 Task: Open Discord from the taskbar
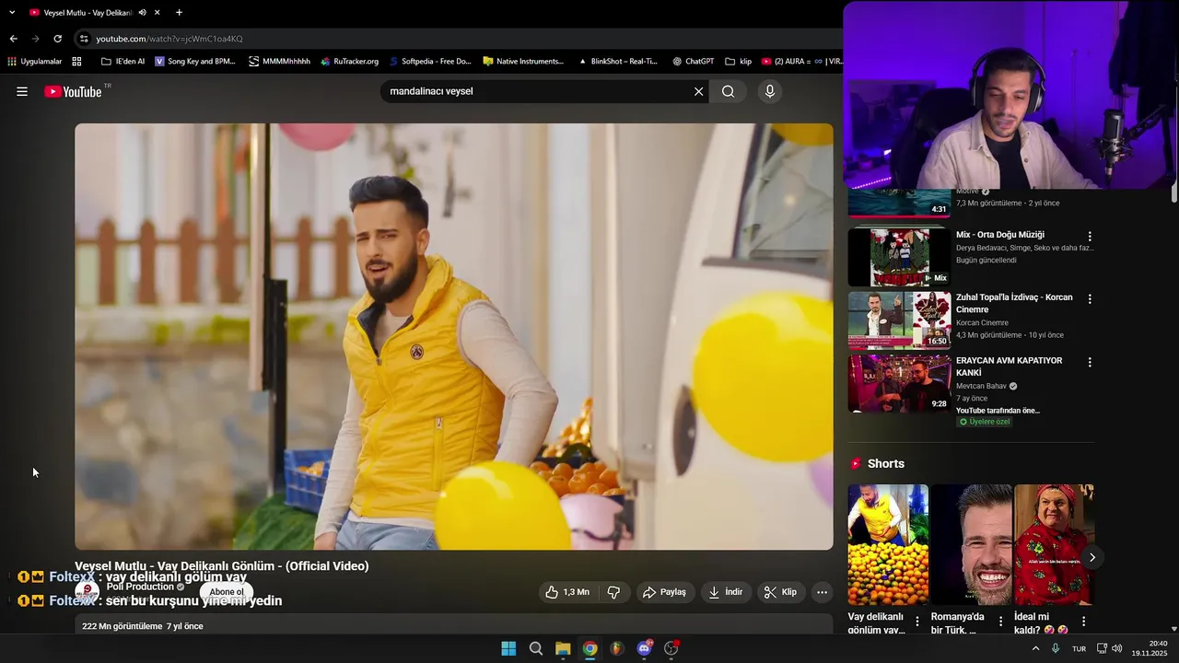[644, 648]
